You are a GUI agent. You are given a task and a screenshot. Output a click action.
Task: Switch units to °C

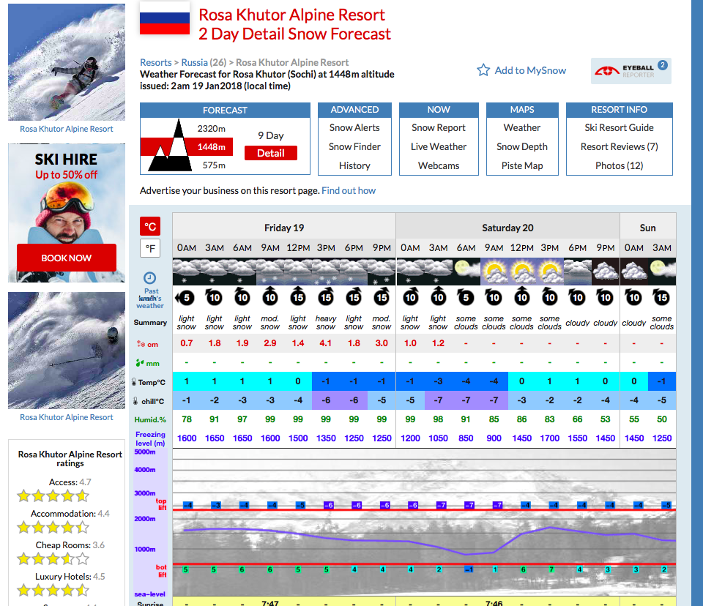[x=150, y=226]
